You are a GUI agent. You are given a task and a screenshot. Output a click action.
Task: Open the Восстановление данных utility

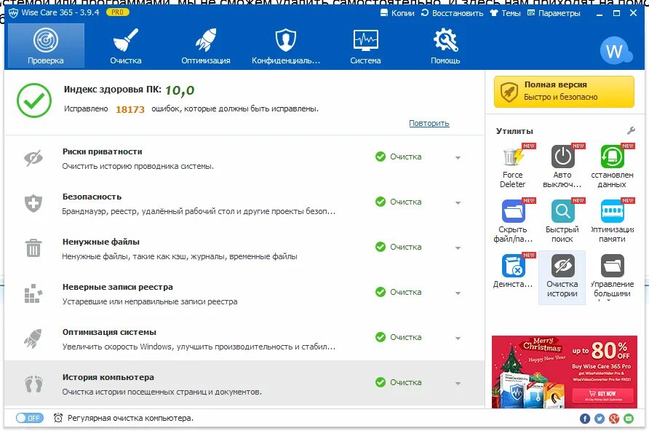coord(612,165)
